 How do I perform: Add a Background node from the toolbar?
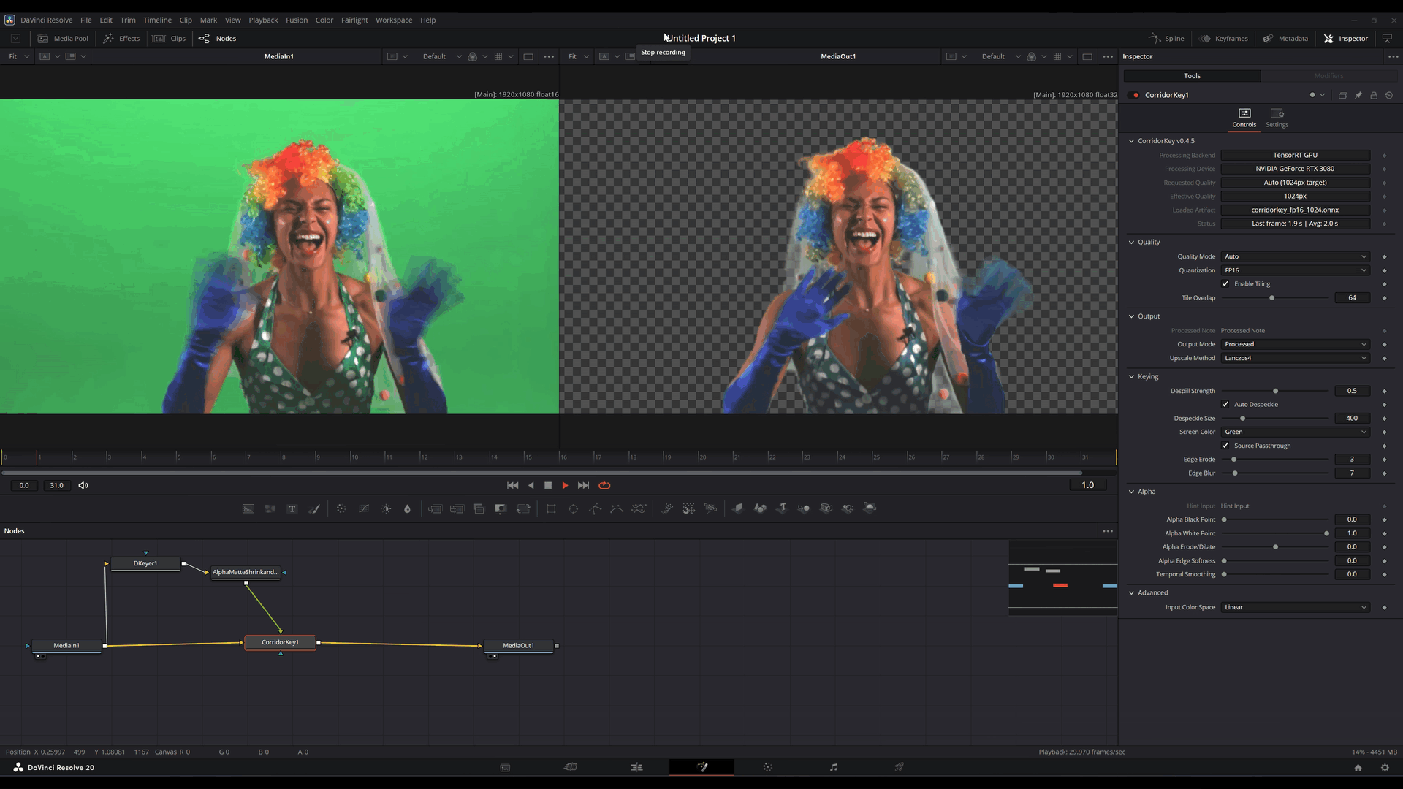point(248,508)
